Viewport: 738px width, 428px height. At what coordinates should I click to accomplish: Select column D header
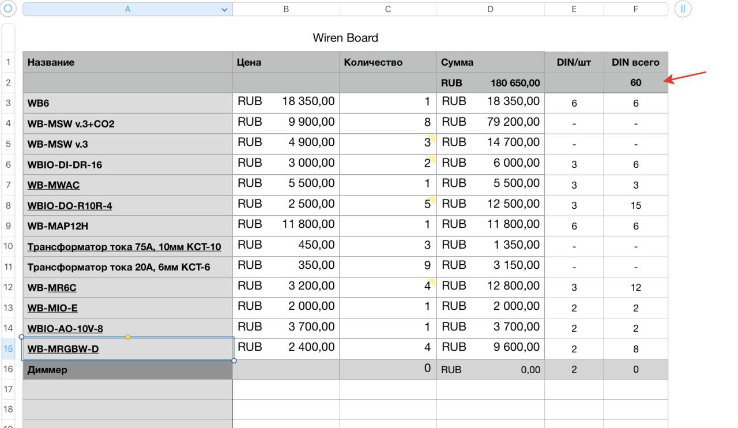click(x=490, y=9)
